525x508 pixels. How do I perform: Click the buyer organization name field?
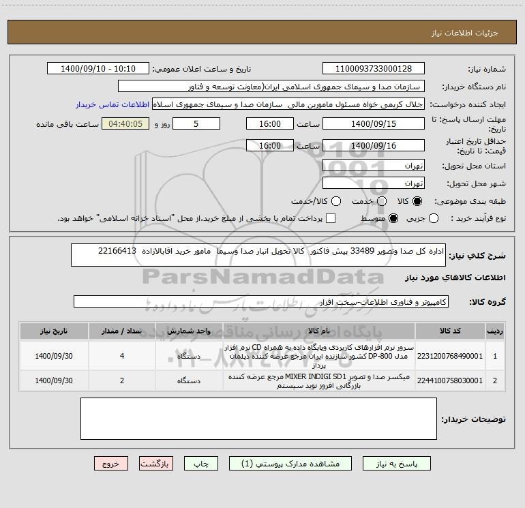[271, 86]
